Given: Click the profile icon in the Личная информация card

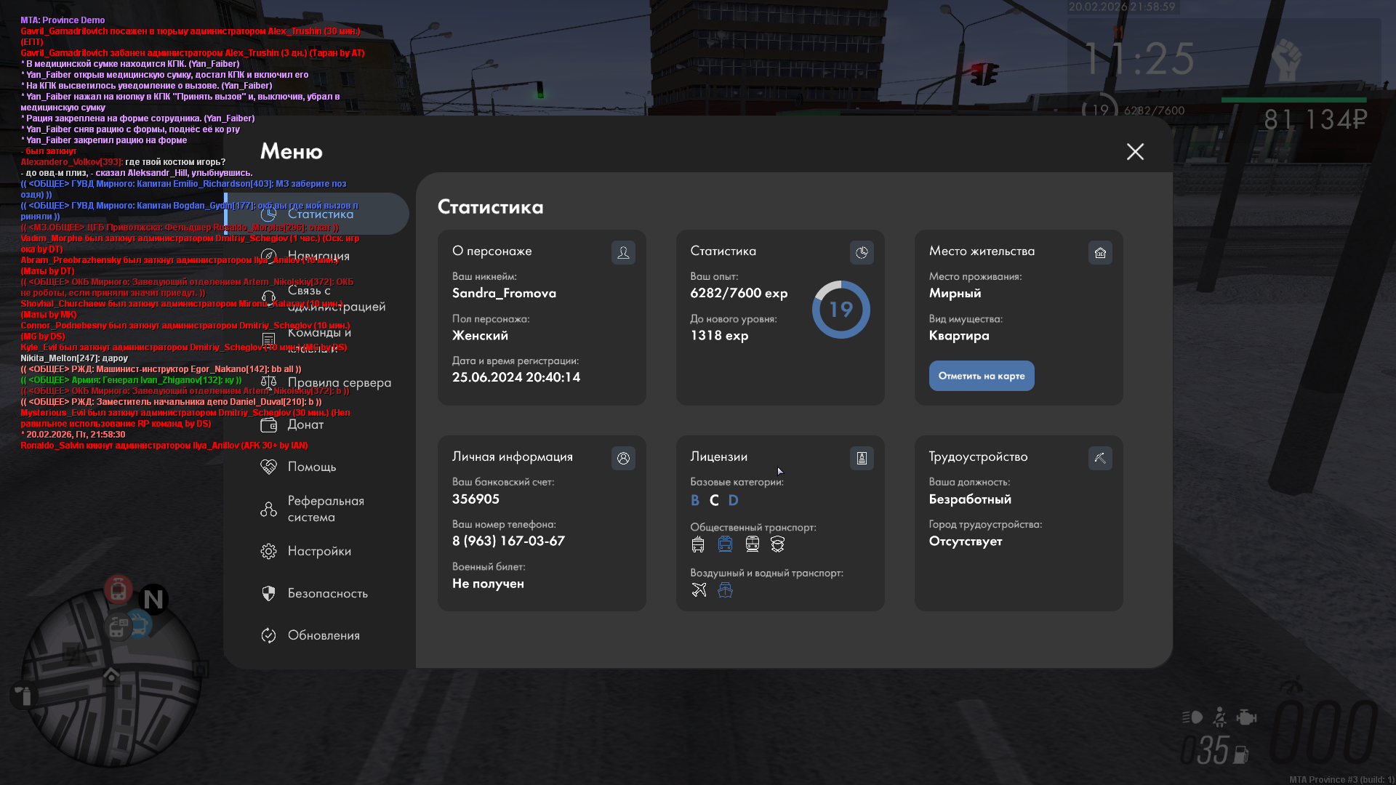Looking at the screenshot, I should (x=623, y=458).
